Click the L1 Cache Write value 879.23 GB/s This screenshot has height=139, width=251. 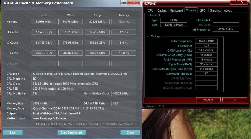[71, 32]
